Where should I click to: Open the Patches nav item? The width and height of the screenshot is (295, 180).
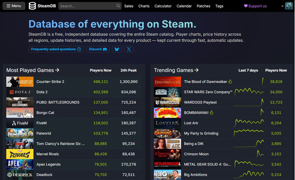tap(203, 6)
